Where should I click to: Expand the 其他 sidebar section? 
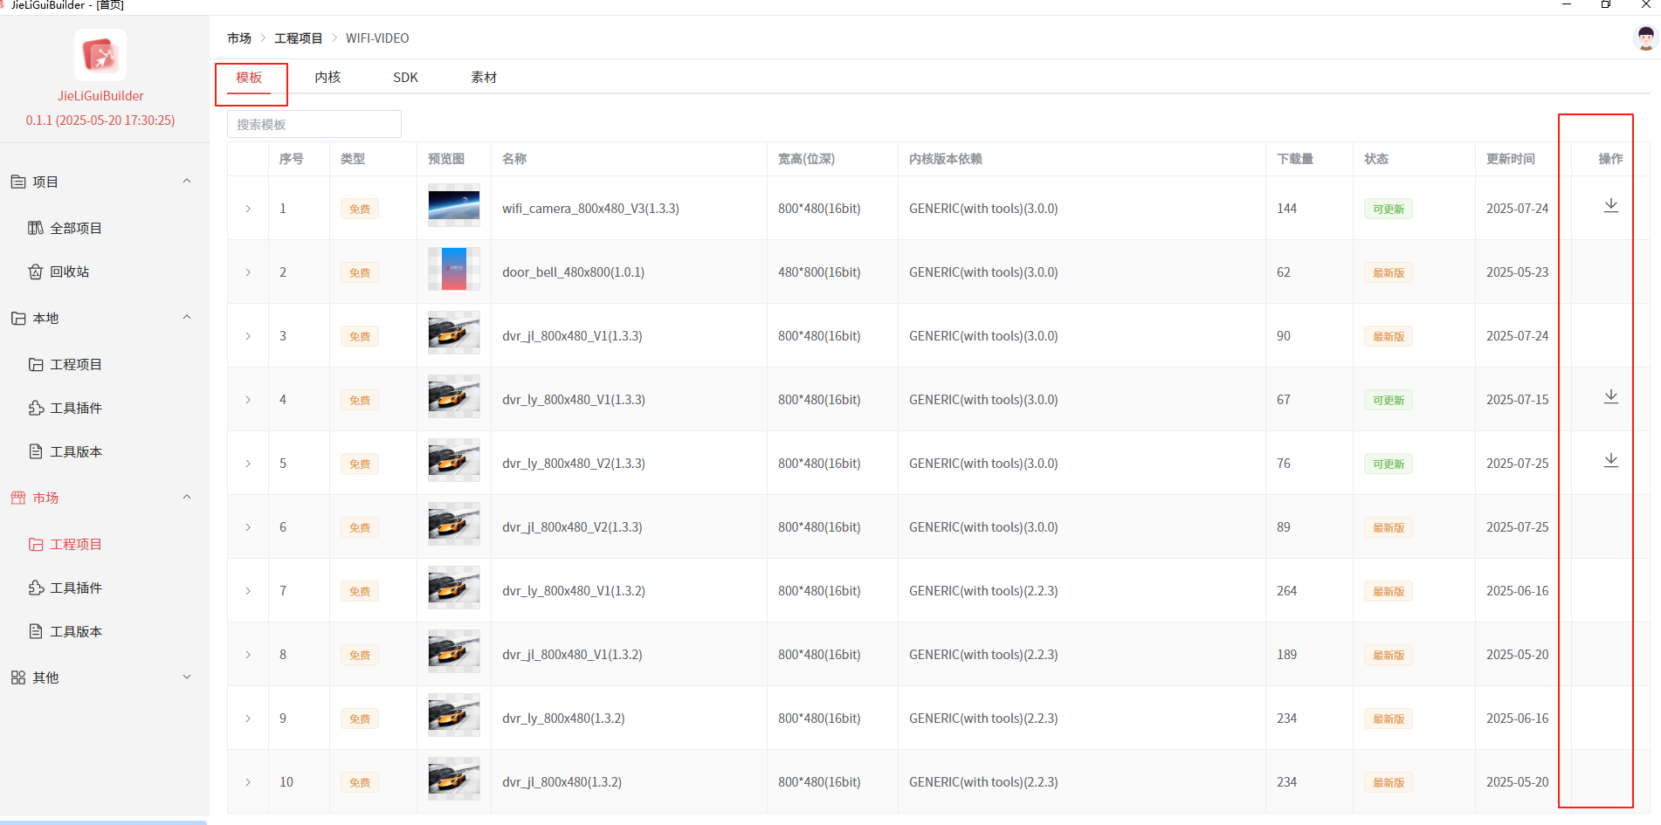pyautogui.click(x=187, y=677)
